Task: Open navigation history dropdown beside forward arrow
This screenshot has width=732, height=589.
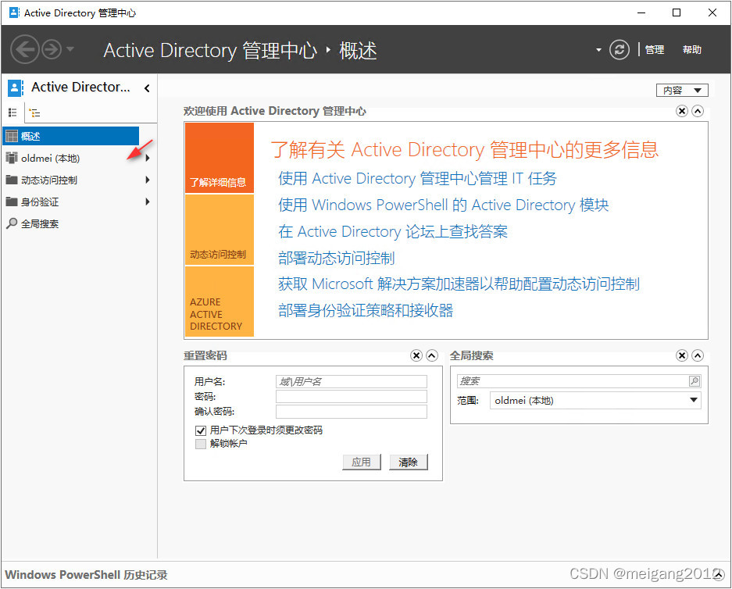Action: pos(70,48)
